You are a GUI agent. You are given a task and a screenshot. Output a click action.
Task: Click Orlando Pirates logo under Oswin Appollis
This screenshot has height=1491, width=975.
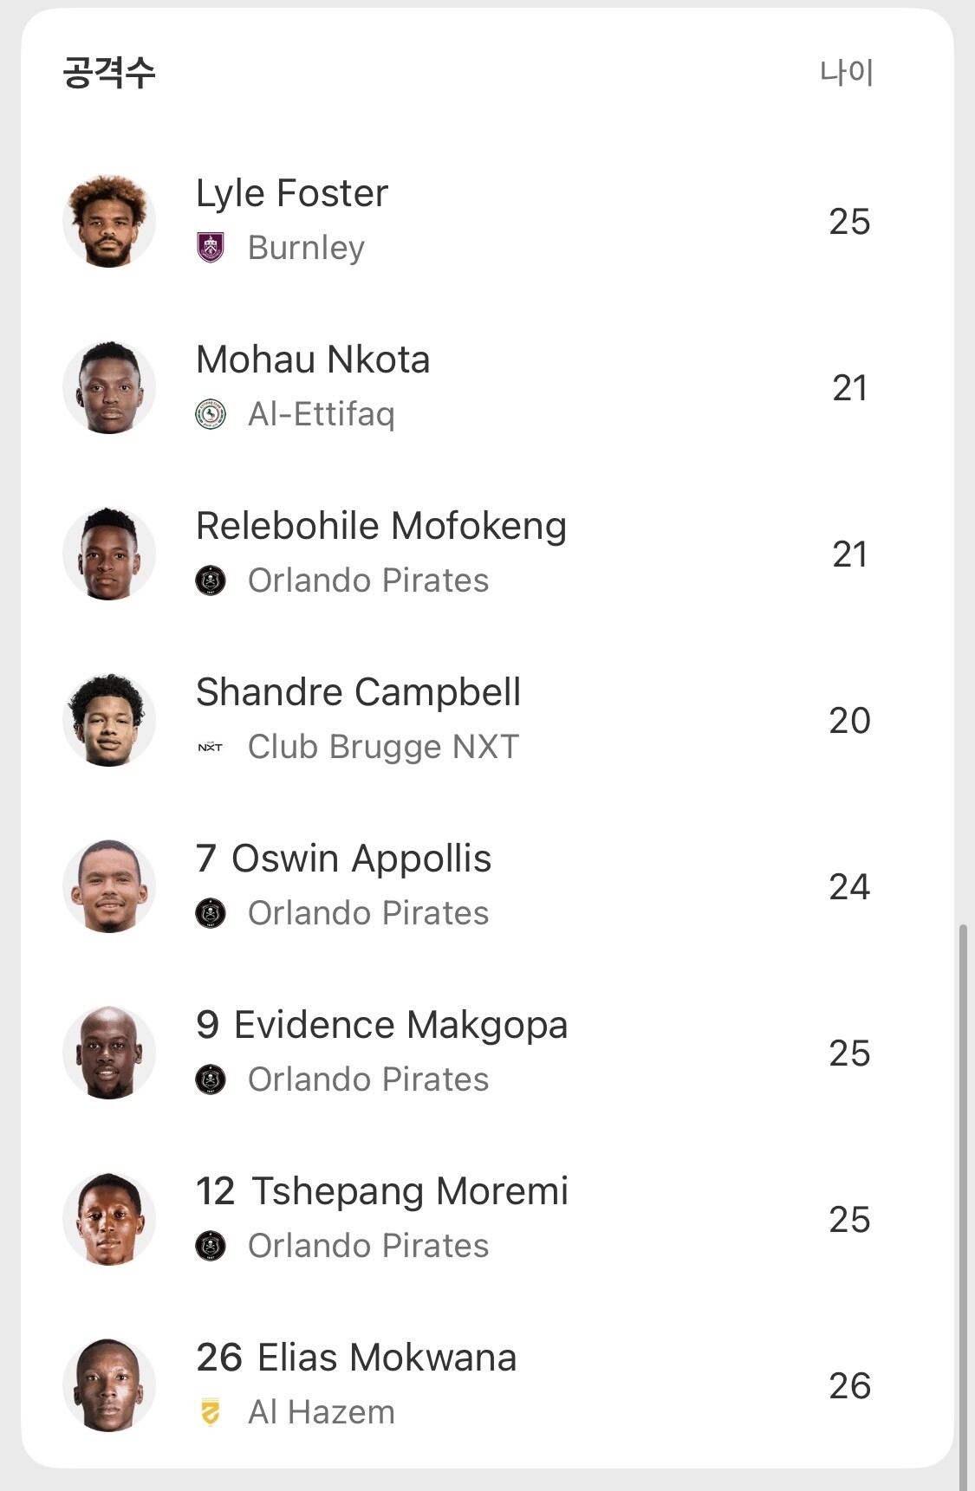coord(211,913)
